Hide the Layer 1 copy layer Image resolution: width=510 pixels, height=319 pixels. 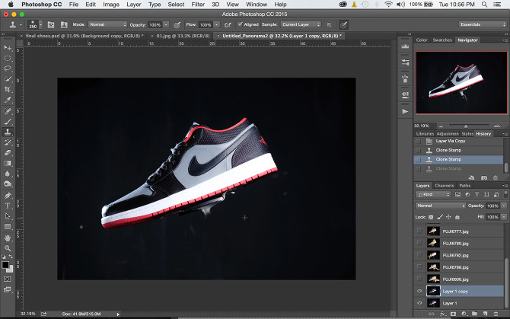coord(419,292)
